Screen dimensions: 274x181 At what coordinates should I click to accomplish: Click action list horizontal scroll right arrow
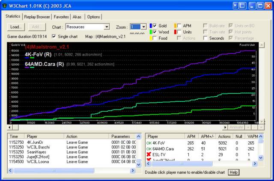tap(133, 170)
